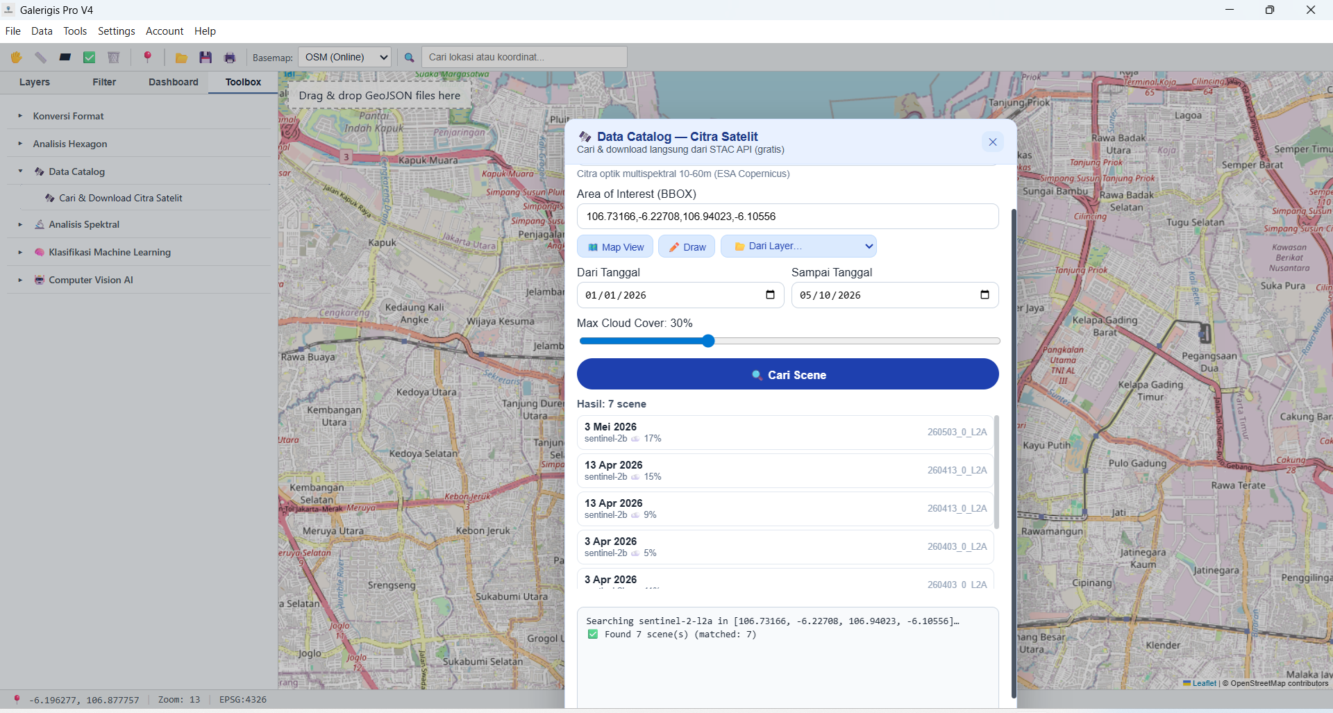Select the Toolbox tab

point(243,82)
